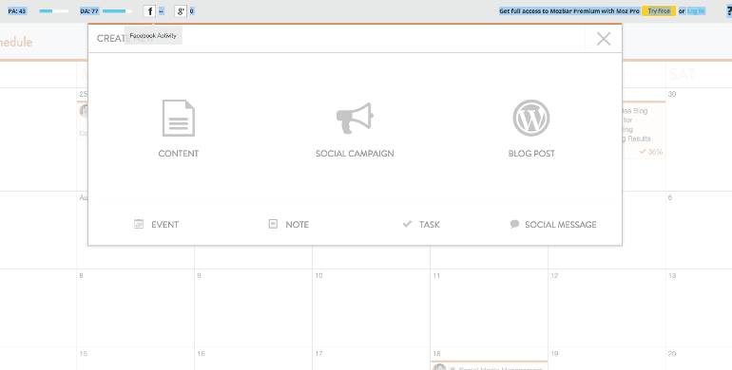Screen dimensions: 732x370
Task: Pick the WordPress Blog Post icon
Action: coord(531,118)
